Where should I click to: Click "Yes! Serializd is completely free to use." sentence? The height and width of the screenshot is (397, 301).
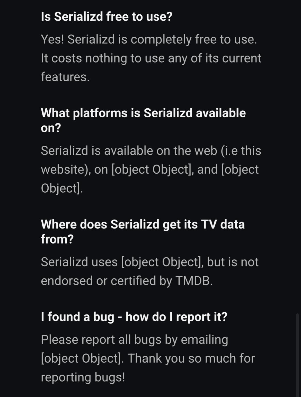149,40
